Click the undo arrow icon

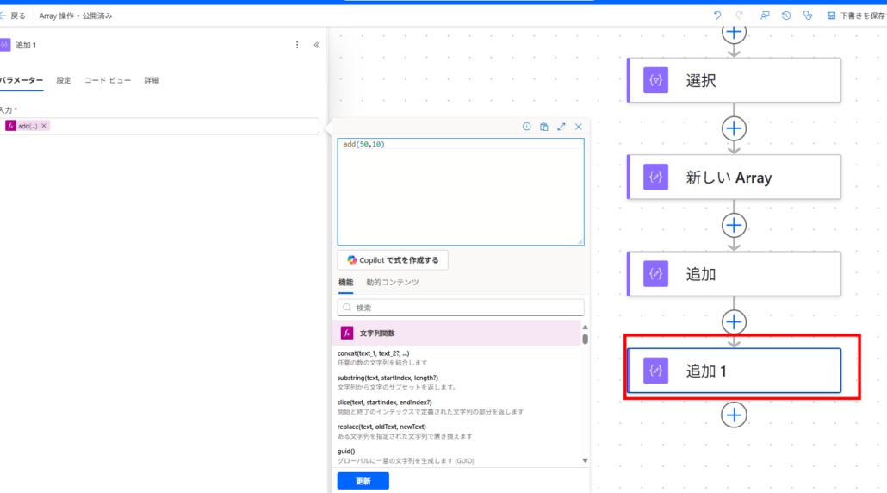click(x=717, y=16)
